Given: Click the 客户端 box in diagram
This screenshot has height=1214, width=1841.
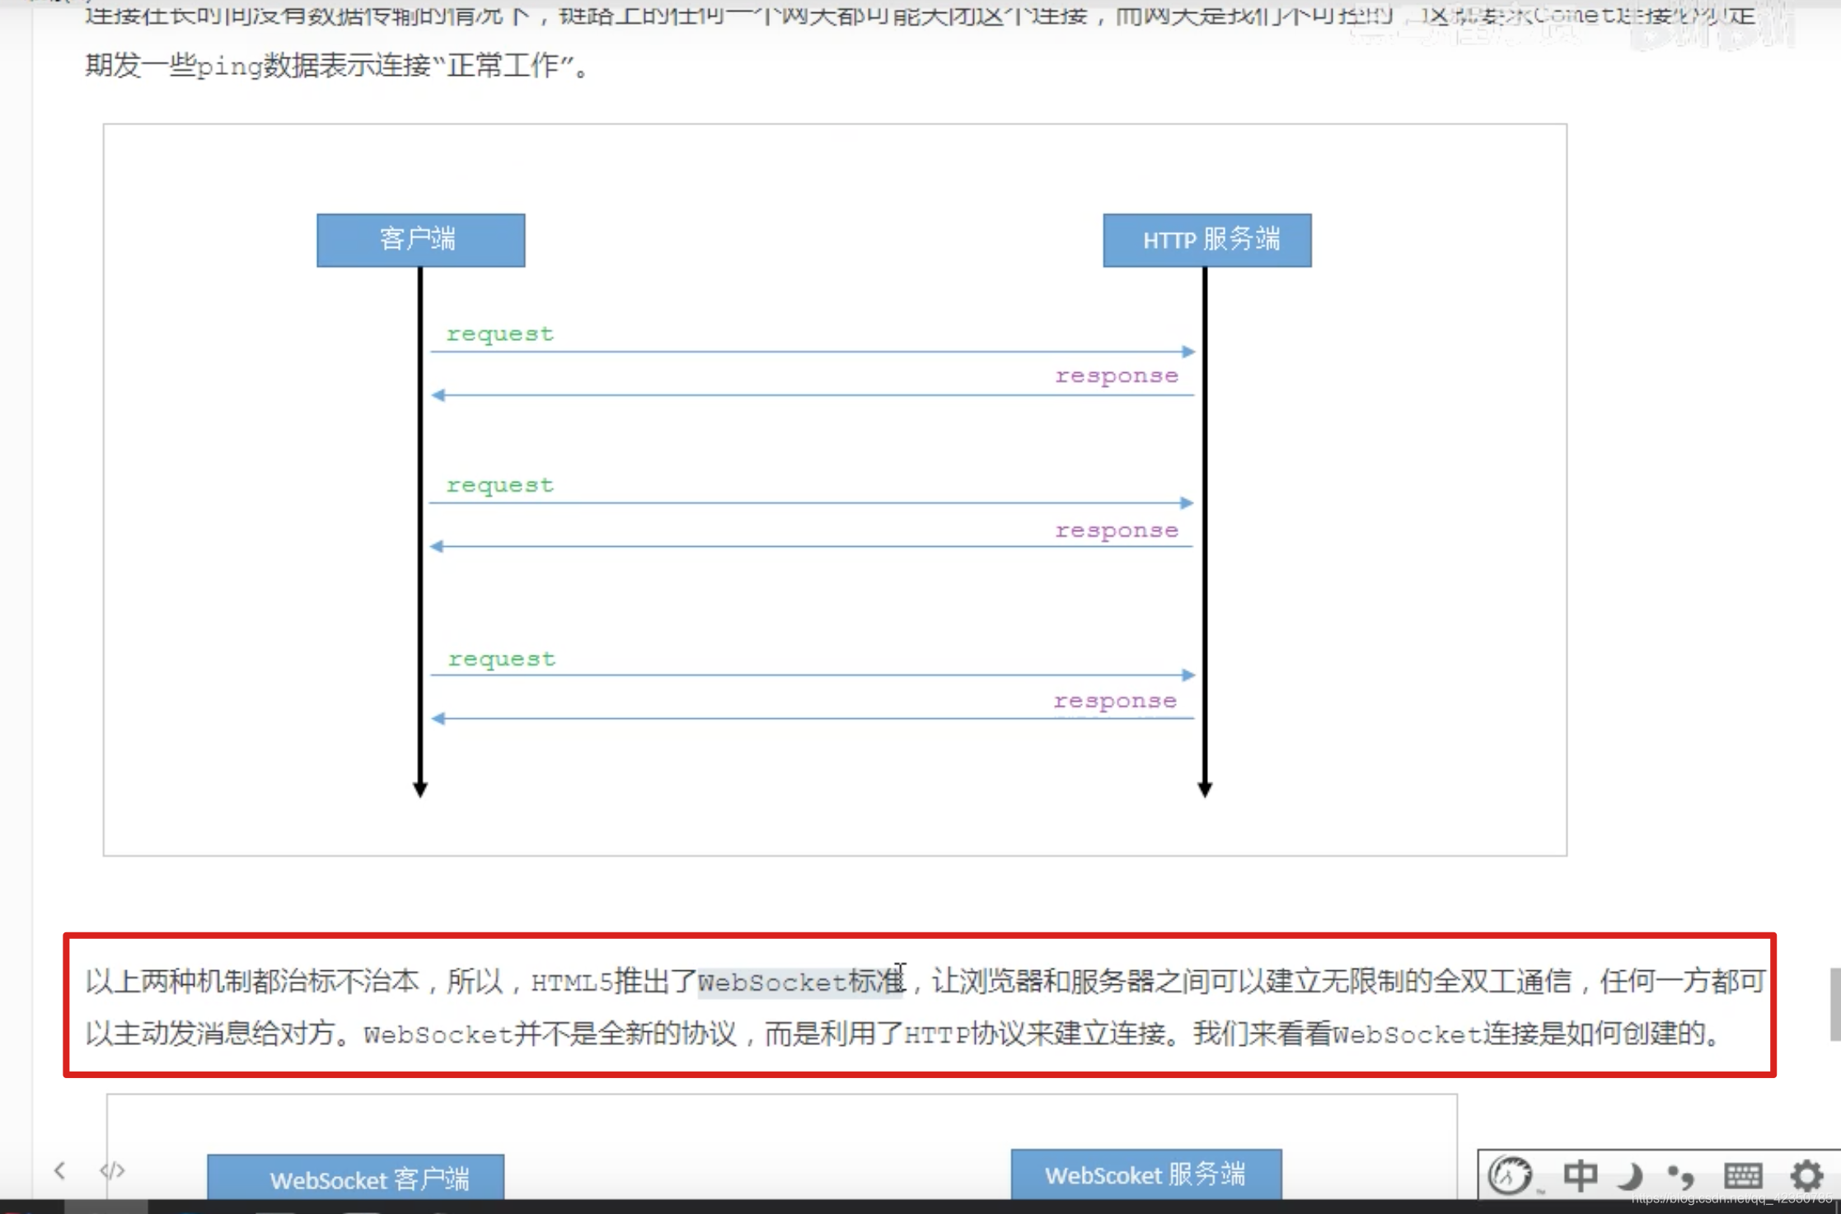Looking at the screenshot, I should pyautogui.click(x=420, y=240).
